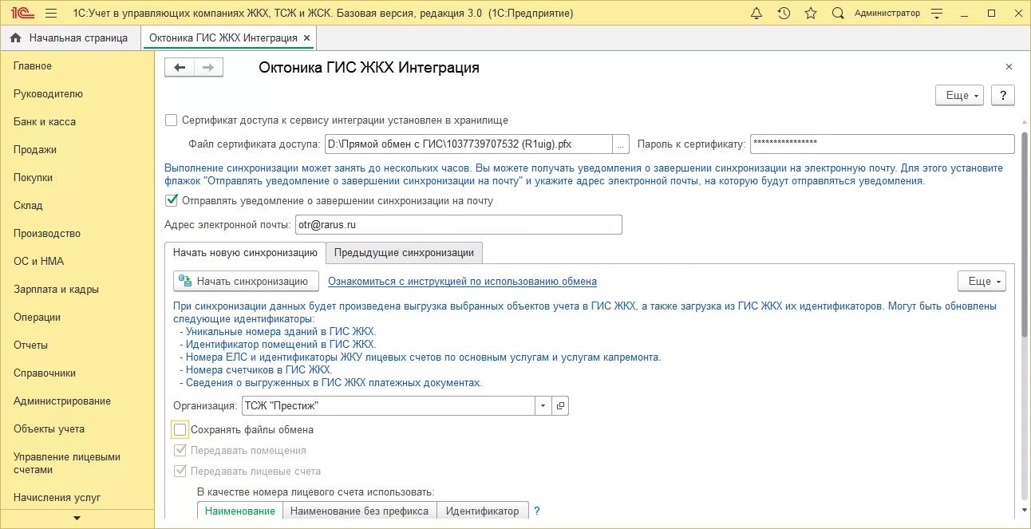Open Зарплата и кадры section
The image size is (1031, 529).
pos(56,289)
